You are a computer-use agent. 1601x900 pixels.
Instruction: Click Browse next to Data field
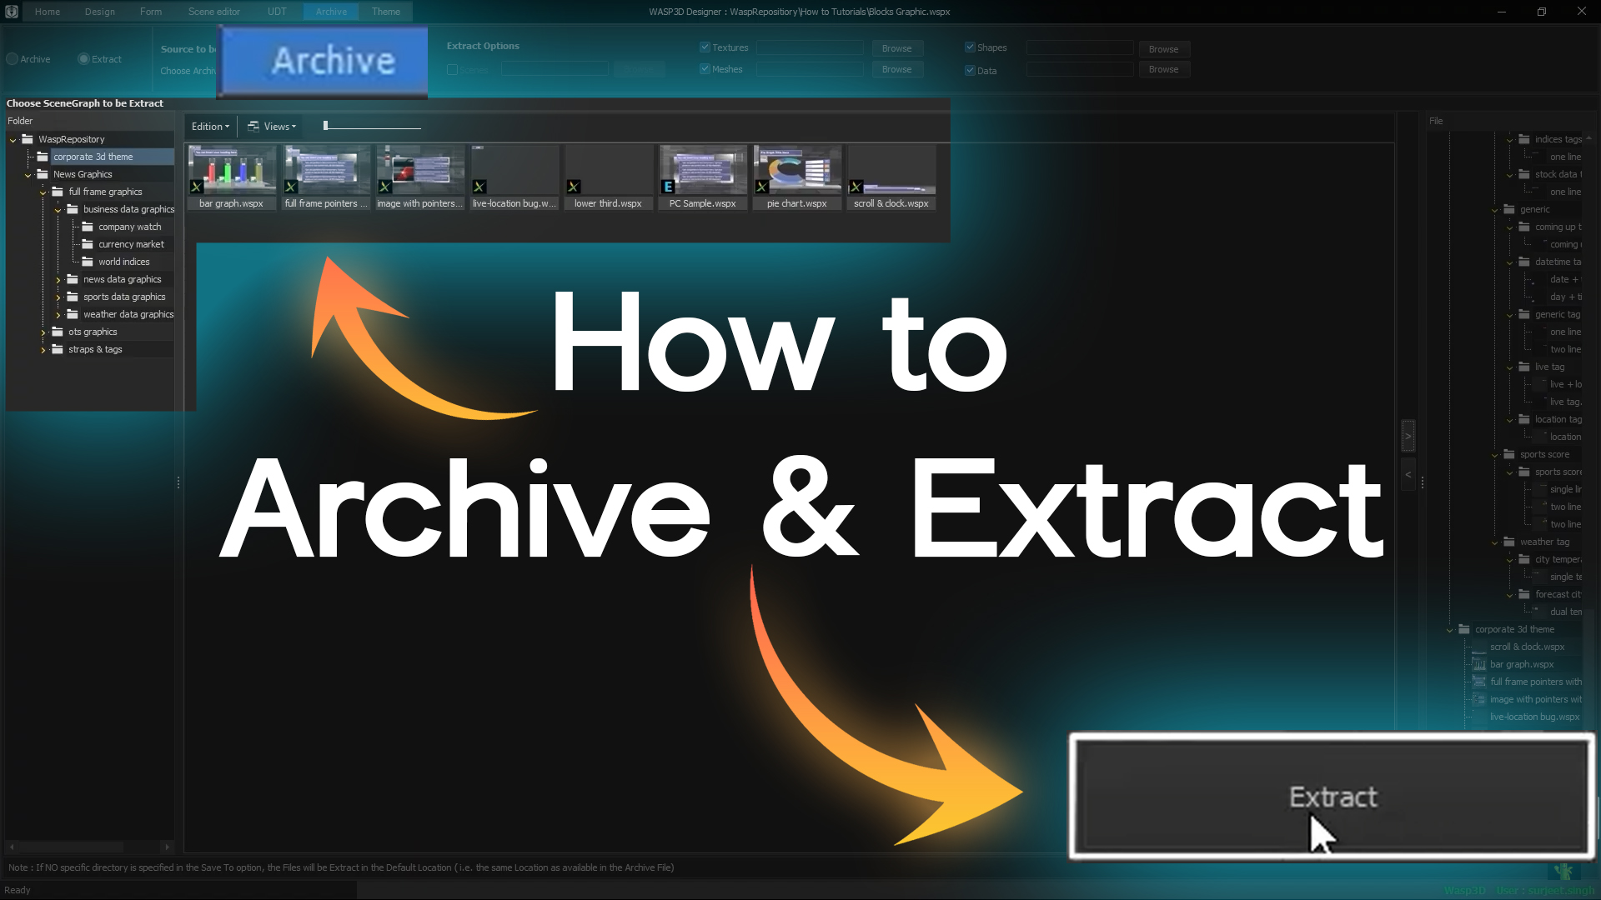1163,70
